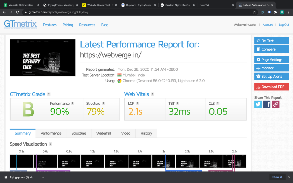Switch to the Waterfall tab
Image resolution: width=293 pixels, height=183 pixels.
(x=103, y=133)
